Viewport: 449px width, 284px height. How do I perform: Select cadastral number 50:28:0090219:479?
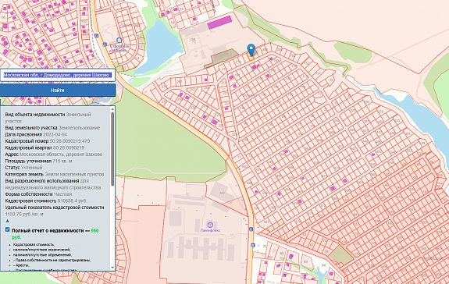pos(69,141)
